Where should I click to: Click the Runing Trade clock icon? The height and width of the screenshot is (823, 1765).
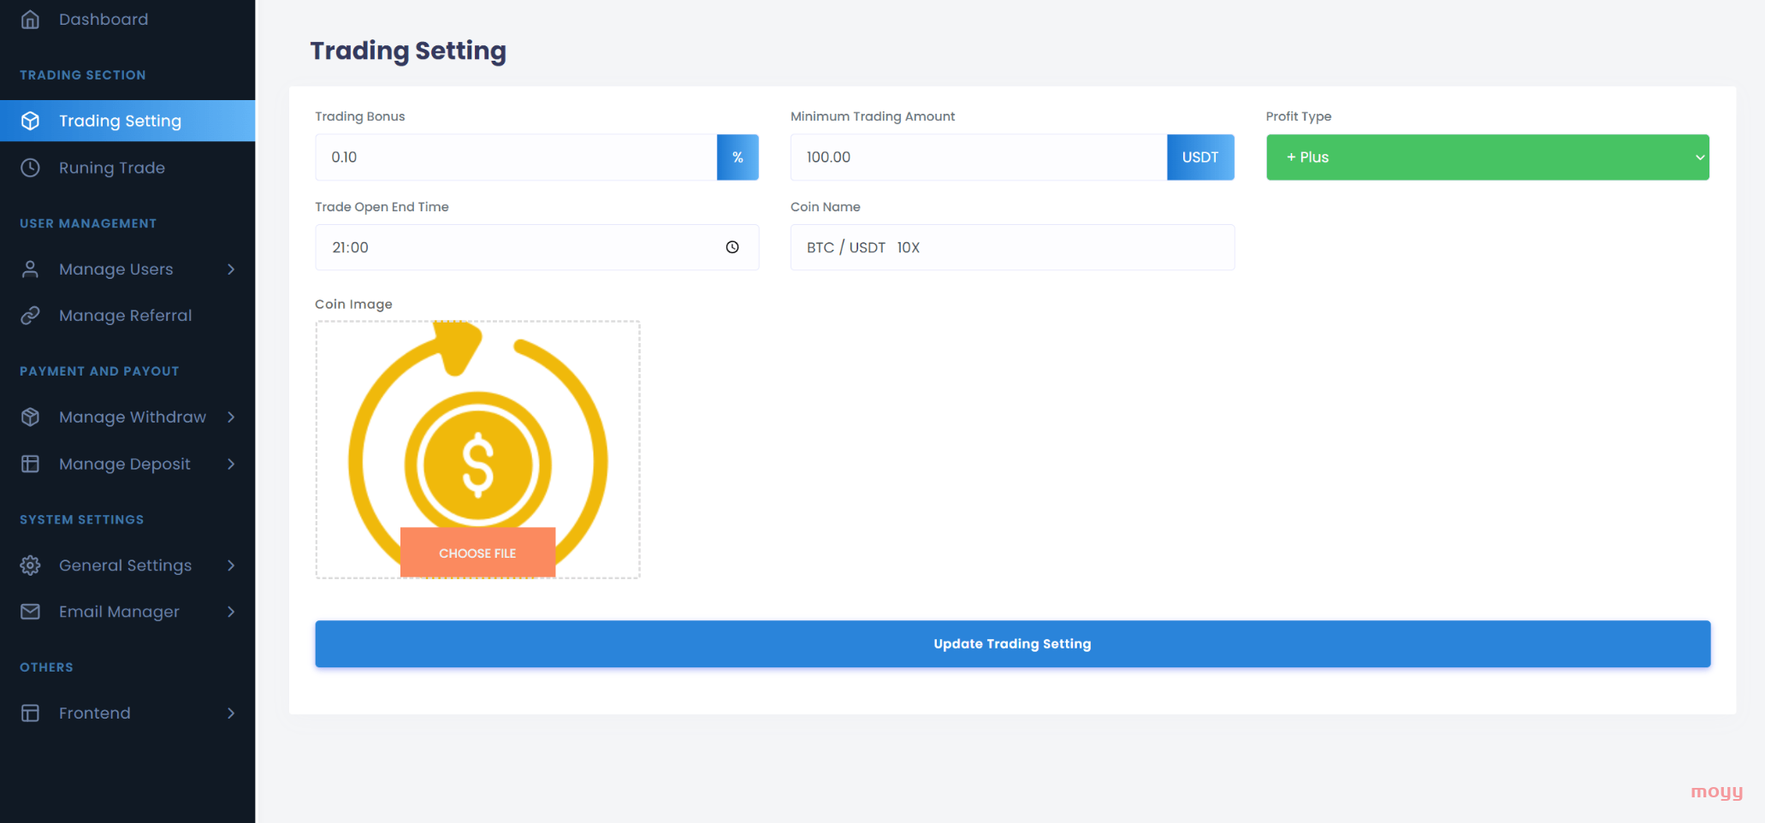tap(30, 168)
